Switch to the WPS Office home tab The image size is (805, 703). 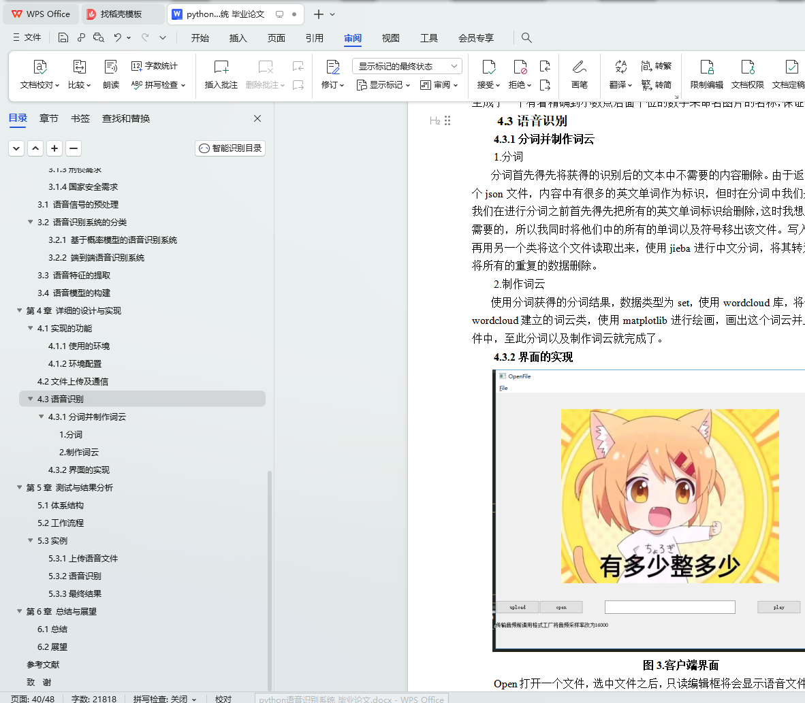[x=41, y=14]
